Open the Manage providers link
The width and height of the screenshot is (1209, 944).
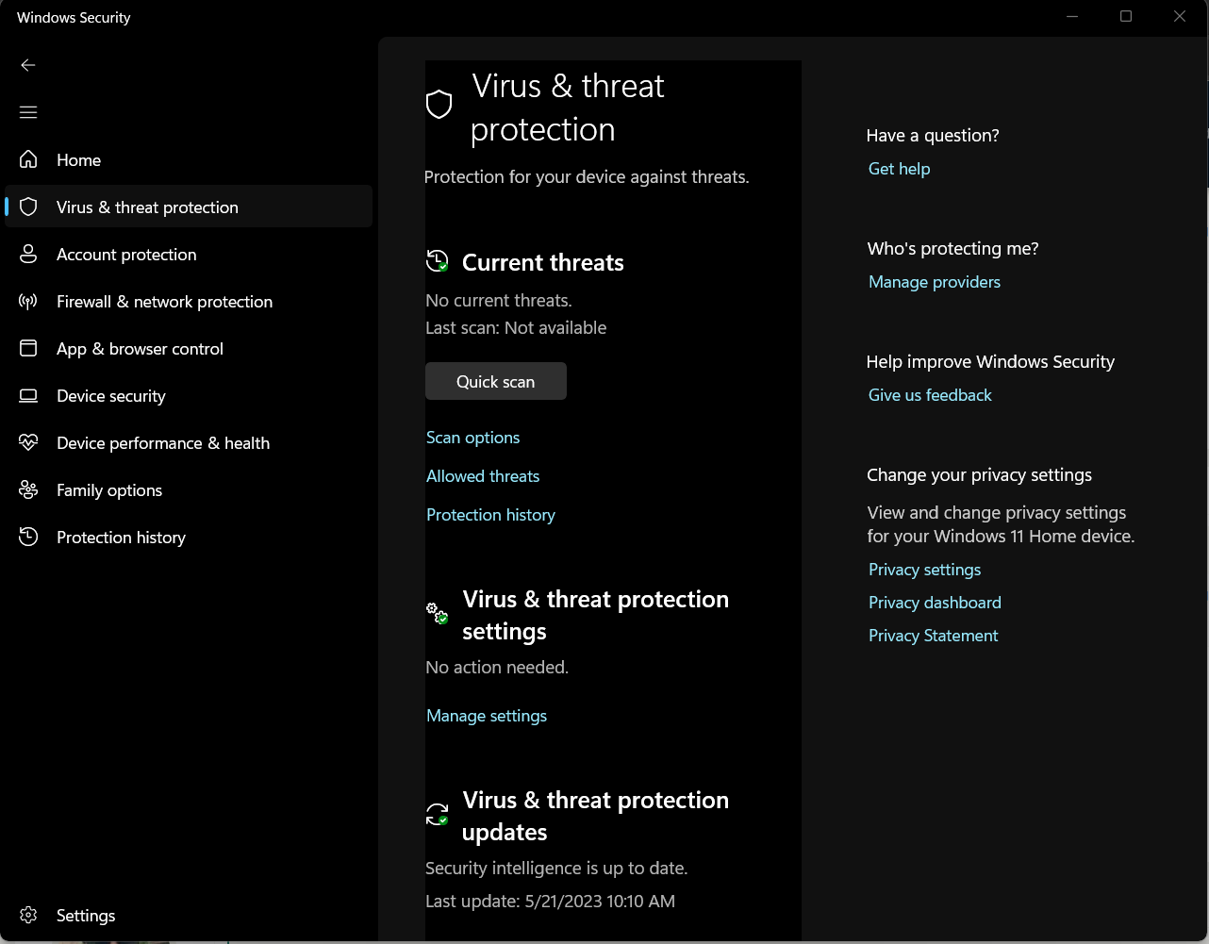(x=934, y=282)
